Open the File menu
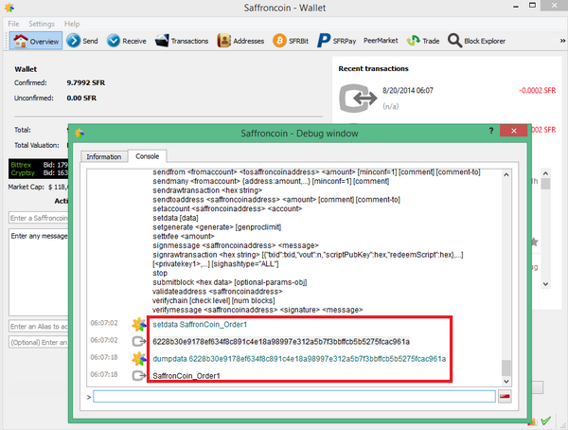 (13, 24)
